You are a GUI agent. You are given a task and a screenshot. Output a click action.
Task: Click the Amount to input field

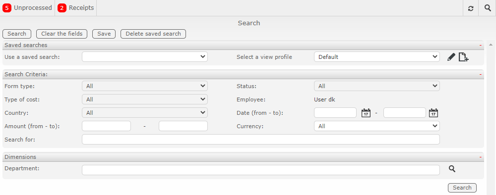coord(183,126)
